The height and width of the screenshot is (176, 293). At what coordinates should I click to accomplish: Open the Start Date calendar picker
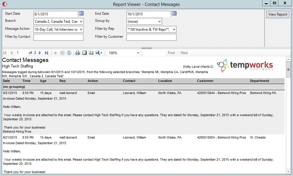[81, 13]
